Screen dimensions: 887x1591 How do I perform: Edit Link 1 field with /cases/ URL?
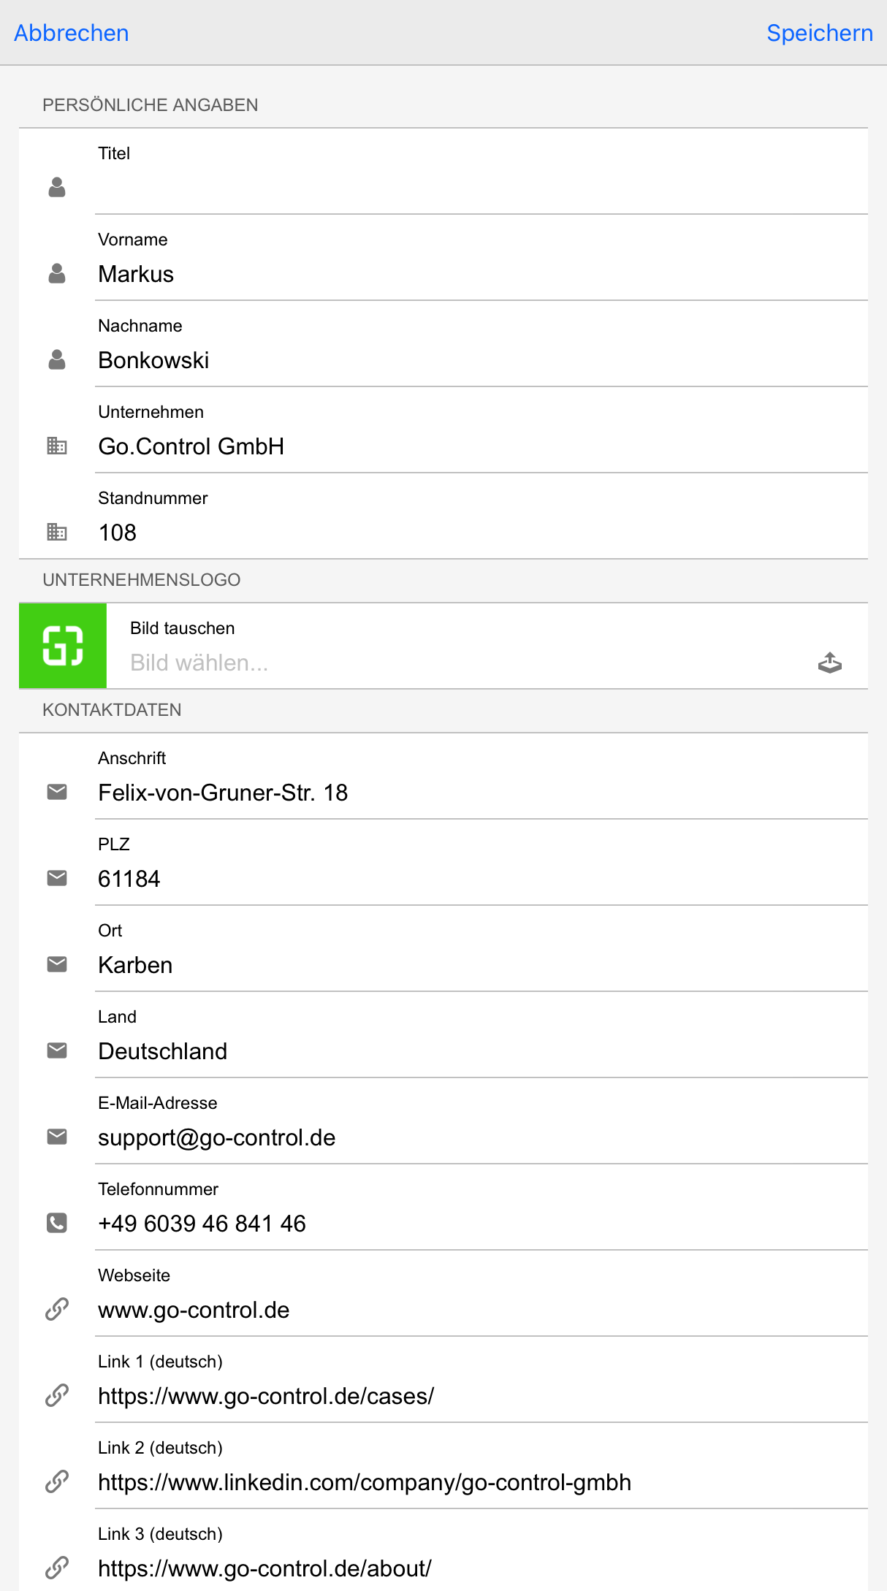pyautogui.click(x=481, y=1396)
